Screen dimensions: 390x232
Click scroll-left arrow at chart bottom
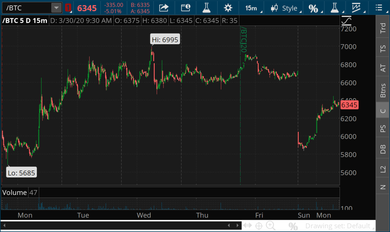click(5, 226)
